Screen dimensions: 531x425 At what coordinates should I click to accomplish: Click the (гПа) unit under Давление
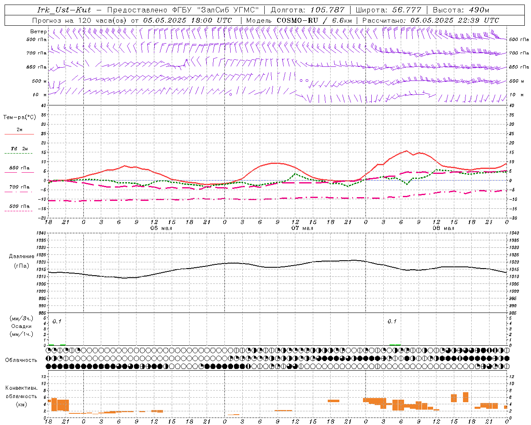tap(22, 266)
